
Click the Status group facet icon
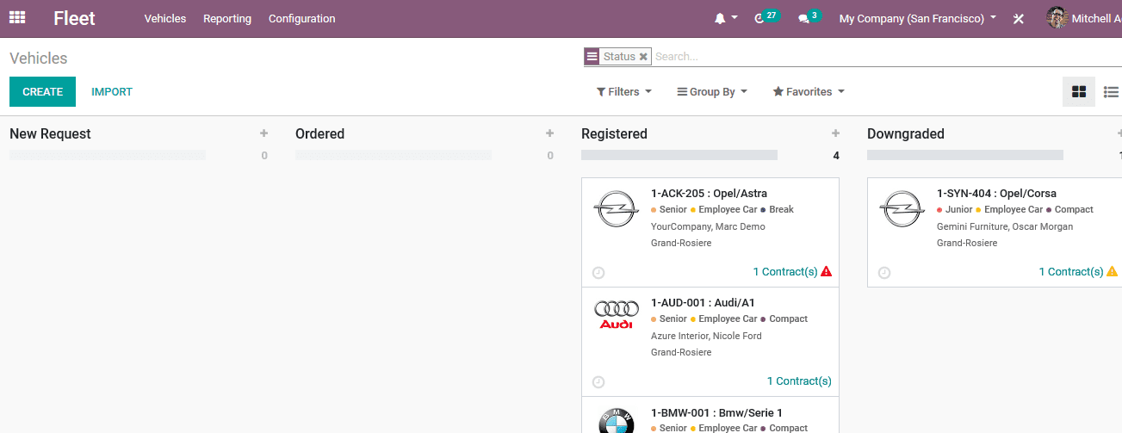(x=592, y=57)
